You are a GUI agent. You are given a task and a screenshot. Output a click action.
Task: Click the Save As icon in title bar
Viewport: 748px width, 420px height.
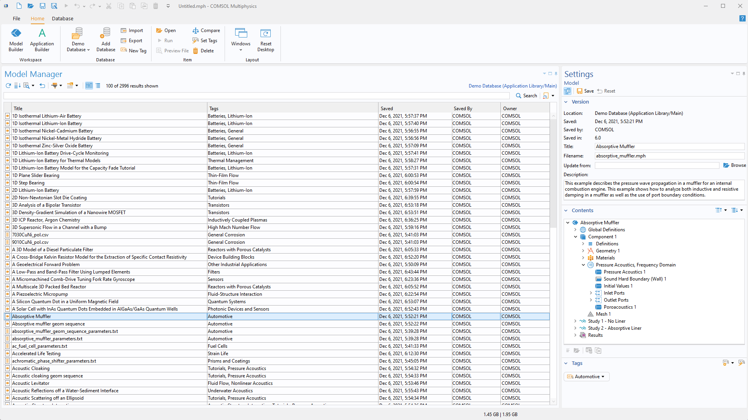pos(54,6)
